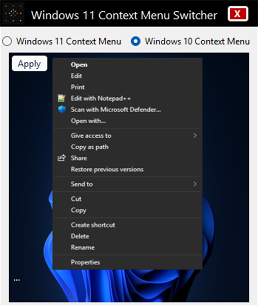Choose Restore previous versions
Image resolution: width=258 pixels, height=306 pixels.
point(128,169)
